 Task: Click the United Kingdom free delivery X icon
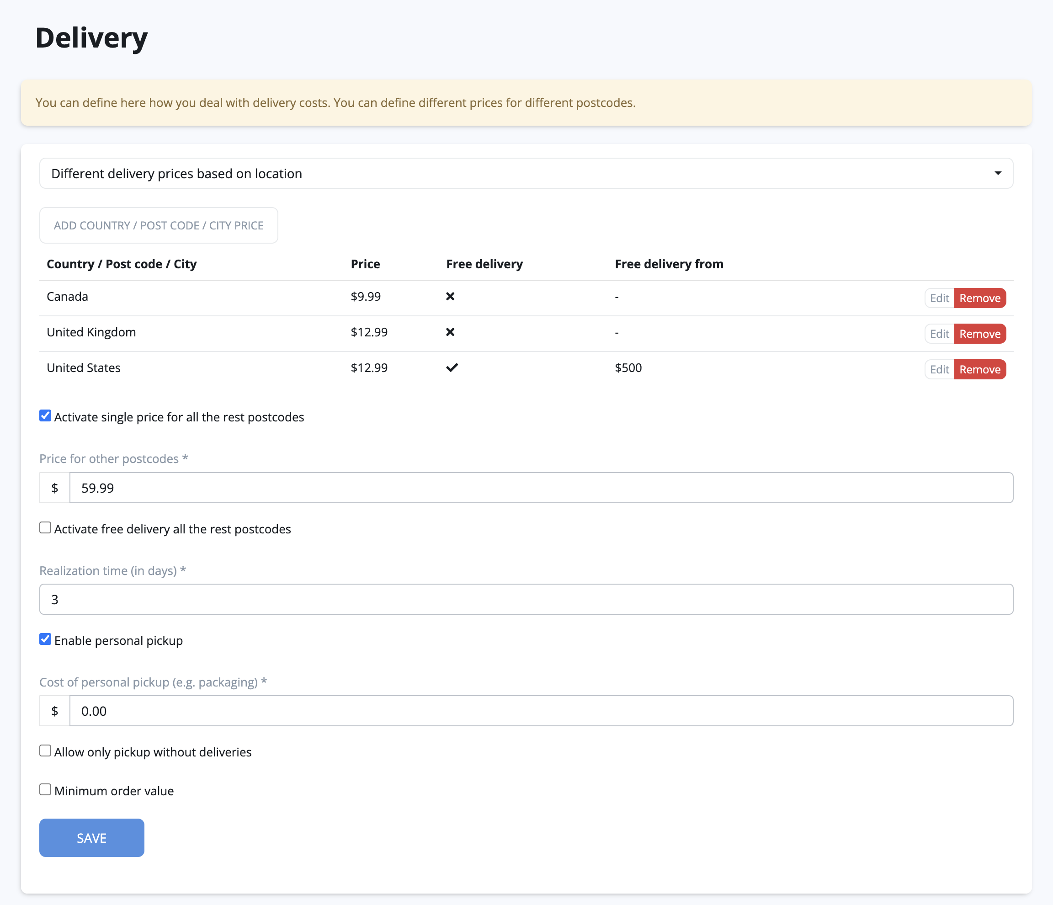(450, 332)
